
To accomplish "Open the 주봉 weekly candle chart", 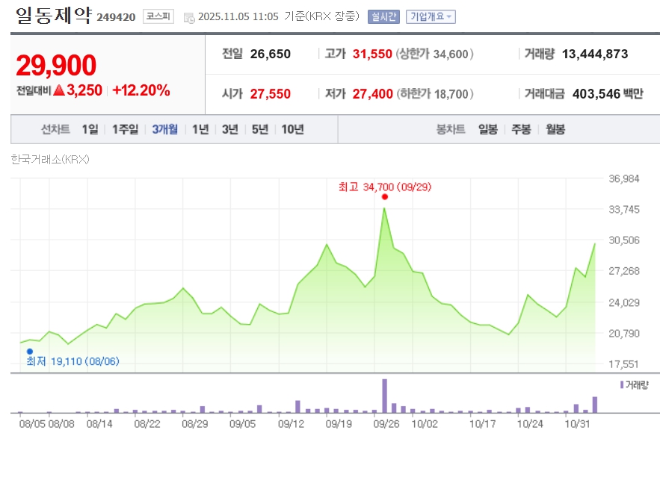I will [521, 129].
